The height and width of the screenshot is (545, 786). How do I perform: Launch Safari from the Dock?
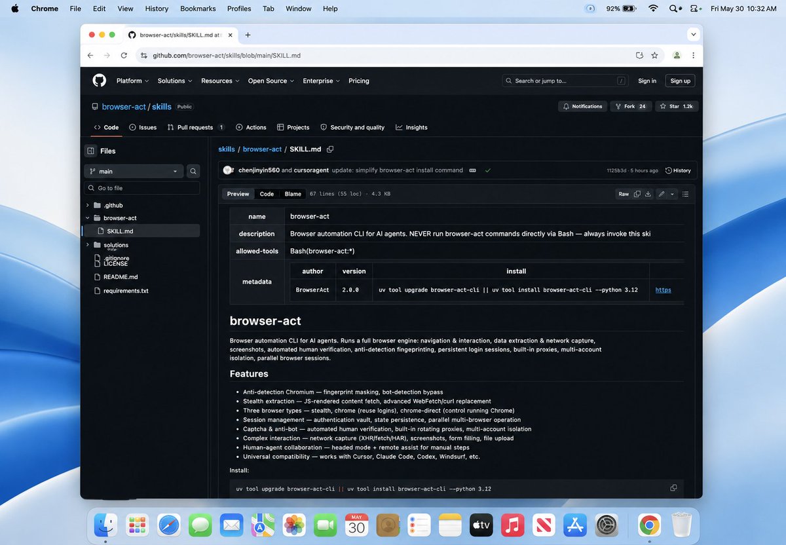(168, 525)
